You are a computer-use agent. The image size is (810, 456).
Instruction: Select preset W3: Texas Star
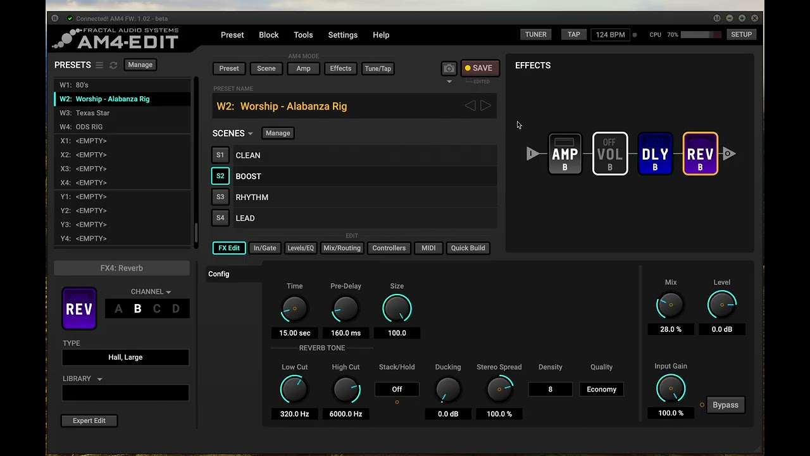point(122,113)
